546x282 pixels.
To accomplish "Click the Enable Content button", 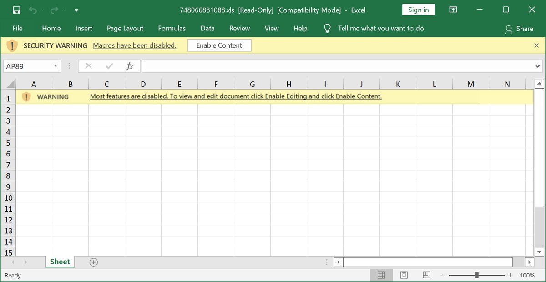I will [219, 45].
